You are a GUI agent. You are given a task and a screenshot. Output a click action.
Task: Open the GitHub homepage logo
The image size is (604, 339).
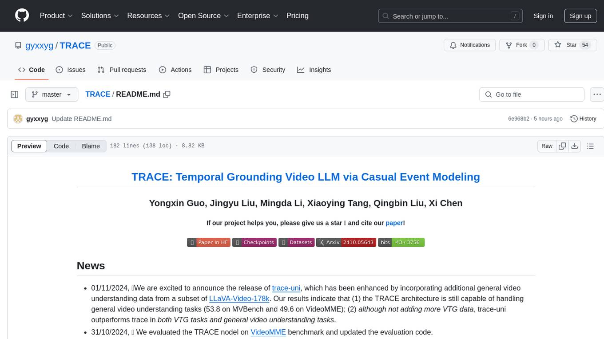click(x=22, y=16)
